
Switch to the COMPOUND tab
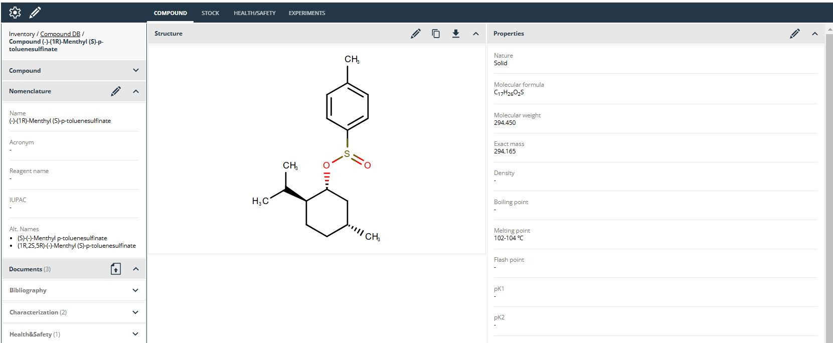click(171, 13)
